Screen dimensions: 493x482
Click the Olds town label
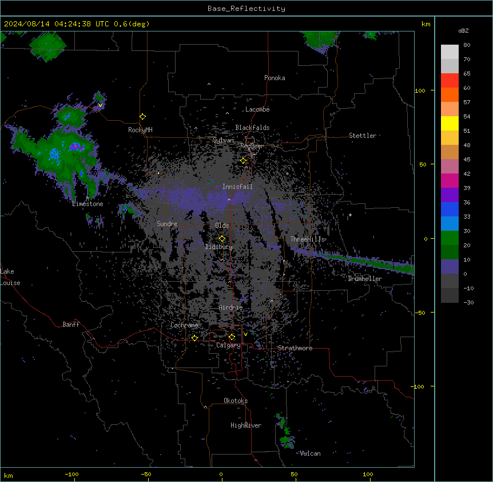222,226
